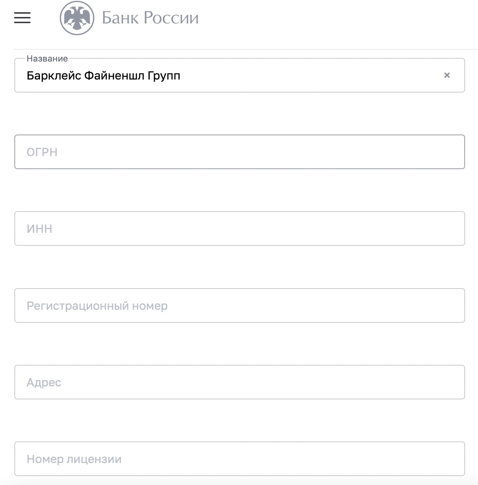This screenshot has height=485, width=478.
Task: Select the ИНН input field
Action: pyautogui.click(x=240, y=228)
